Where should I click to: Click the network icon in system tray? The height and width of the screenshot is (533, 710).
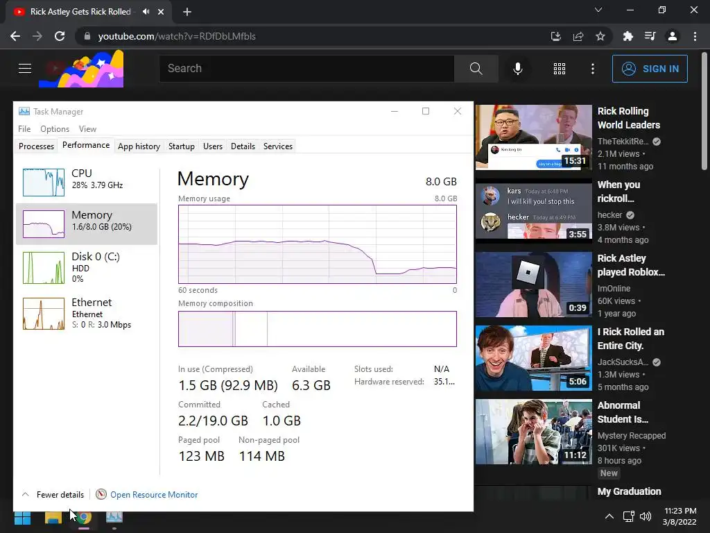(x=628, y=516)
